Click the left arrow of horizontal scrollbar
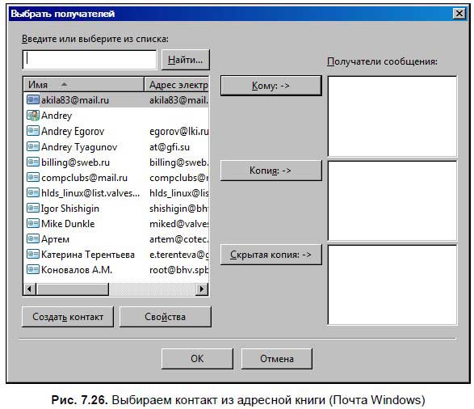This screenshot has width=474, height=409. (x=30, y=289)
